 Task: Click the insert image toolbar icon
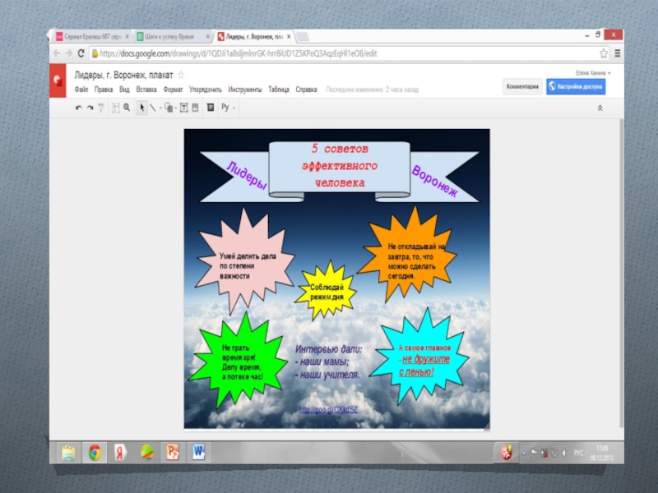[x=196, y=108]
